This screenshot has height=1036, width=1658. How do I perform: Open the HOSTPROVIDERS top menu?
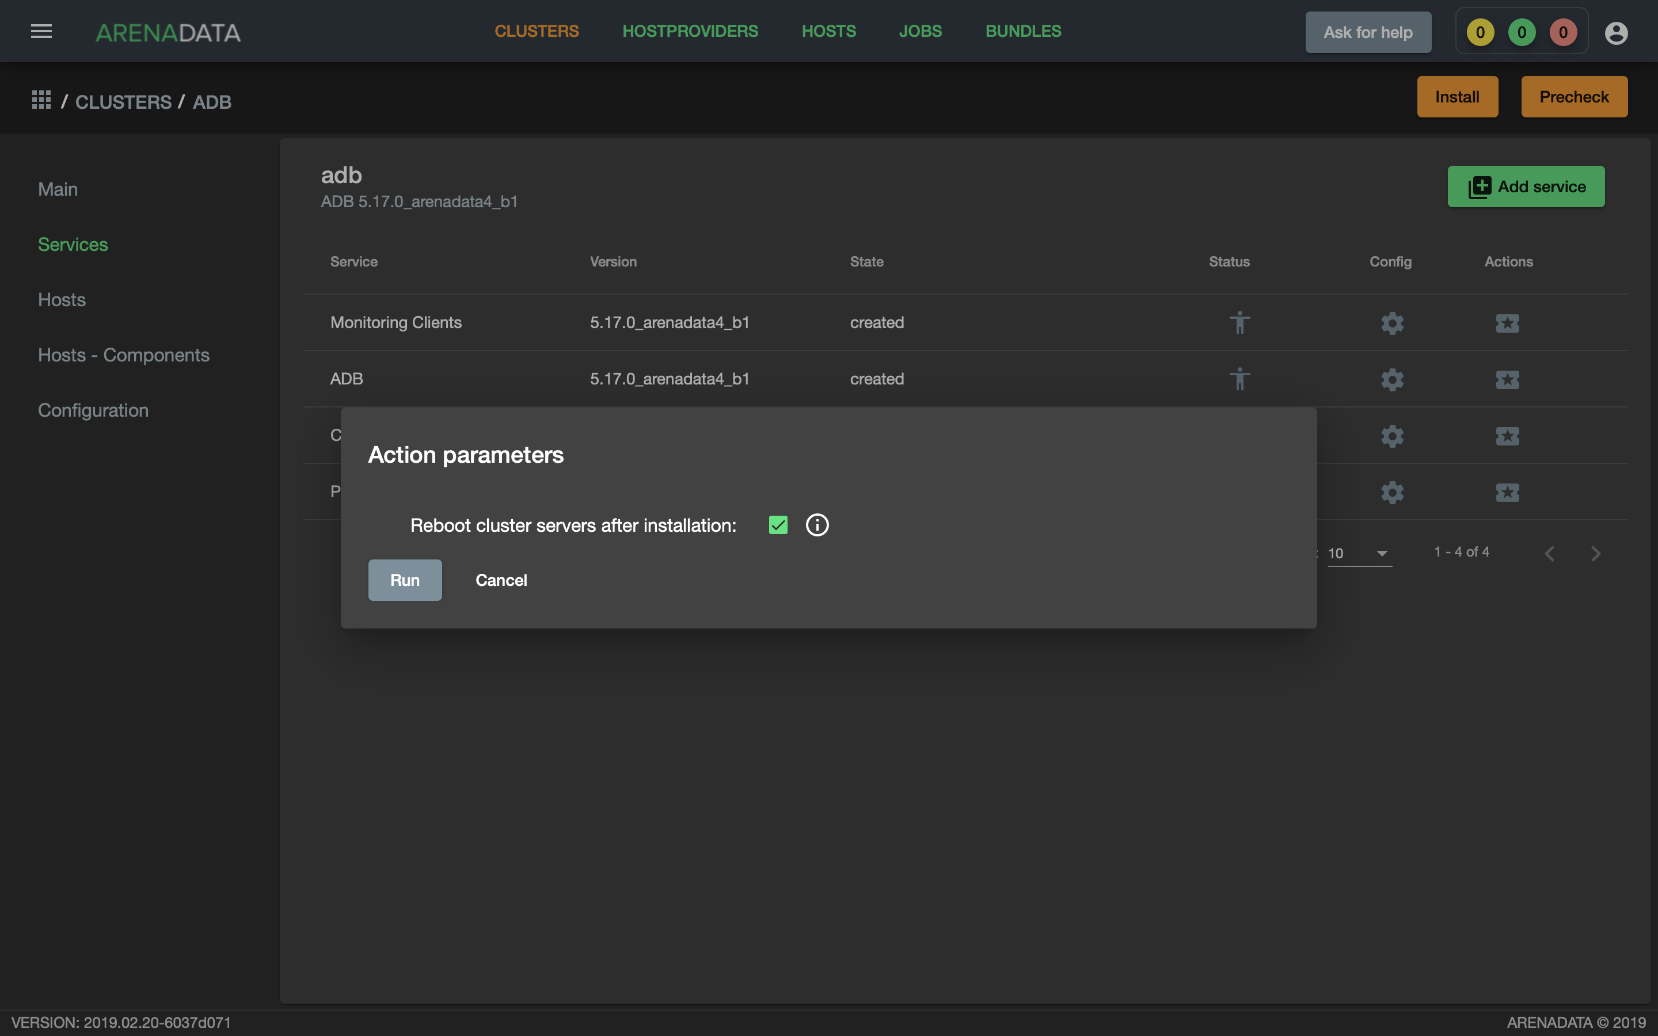click(x=690, y=31)
